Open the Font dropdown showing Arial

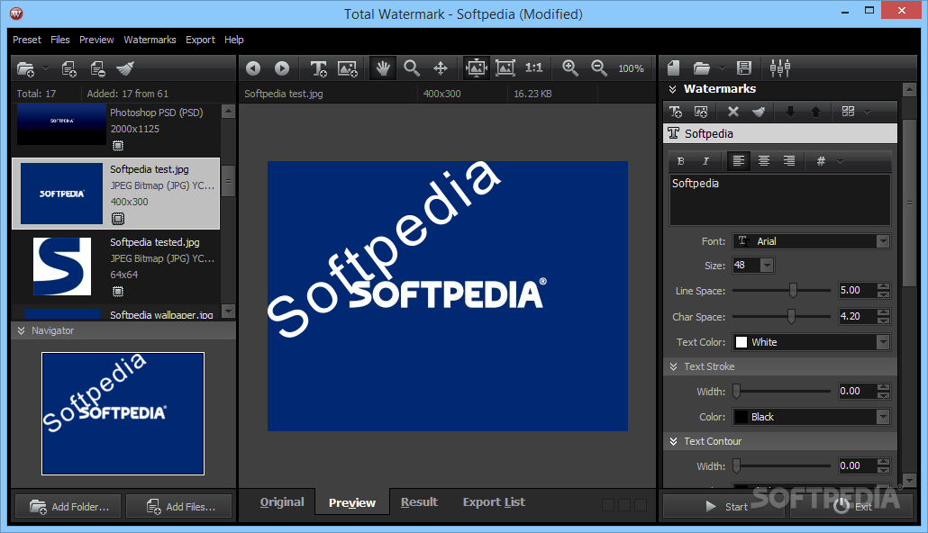811,241
